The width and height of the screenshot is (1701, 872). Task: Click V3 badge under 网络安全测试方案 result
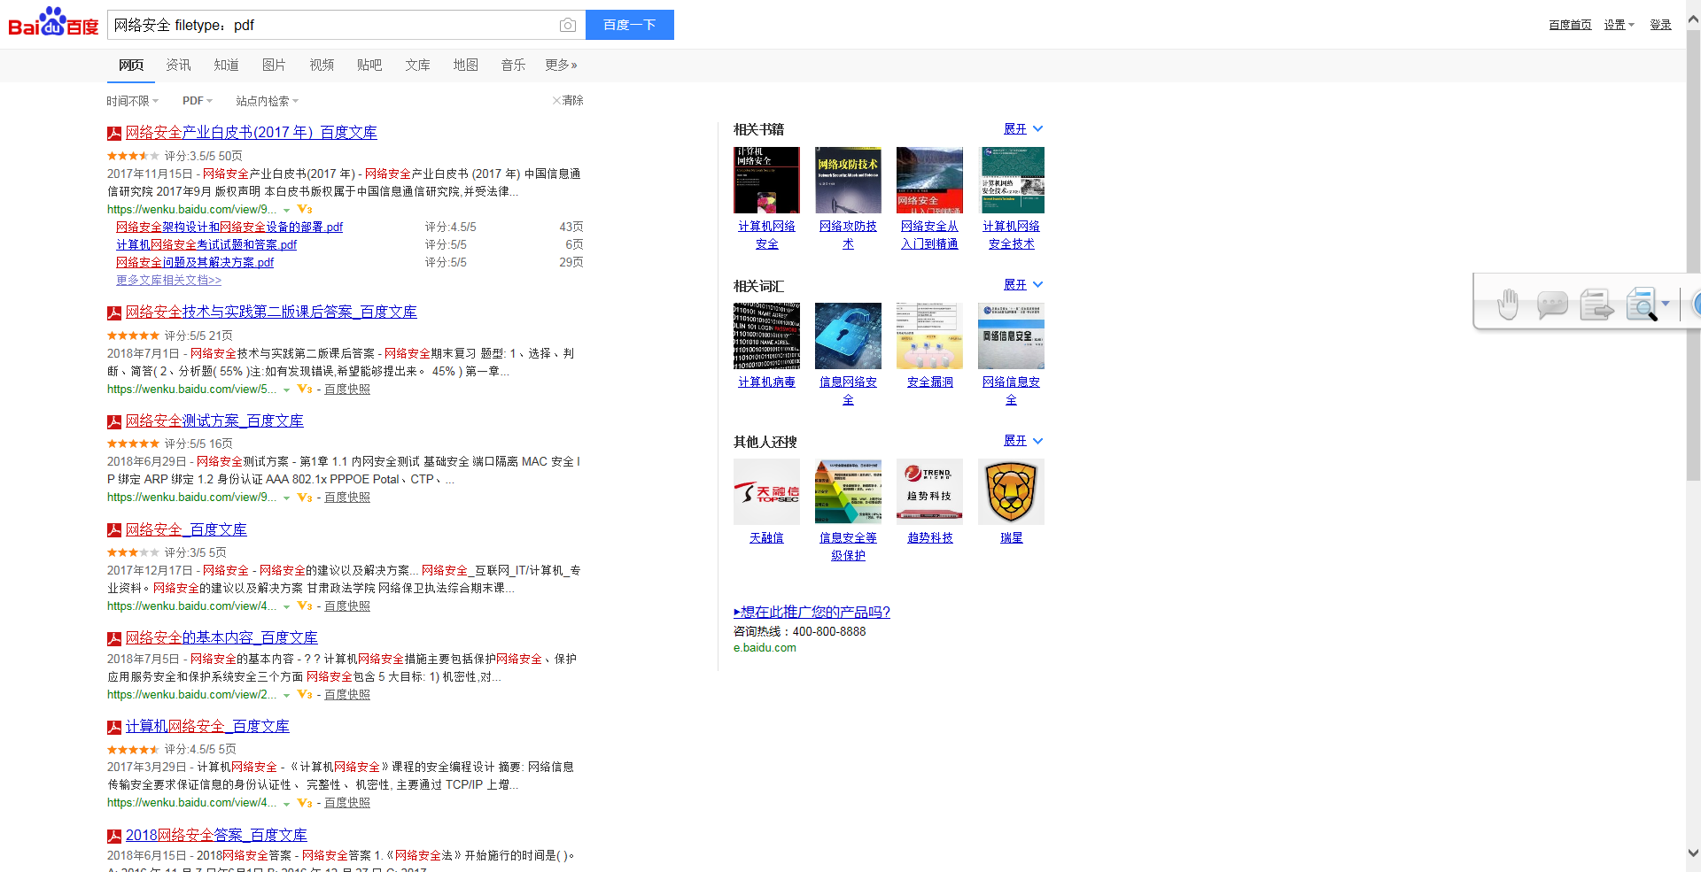tap(305, 498)
